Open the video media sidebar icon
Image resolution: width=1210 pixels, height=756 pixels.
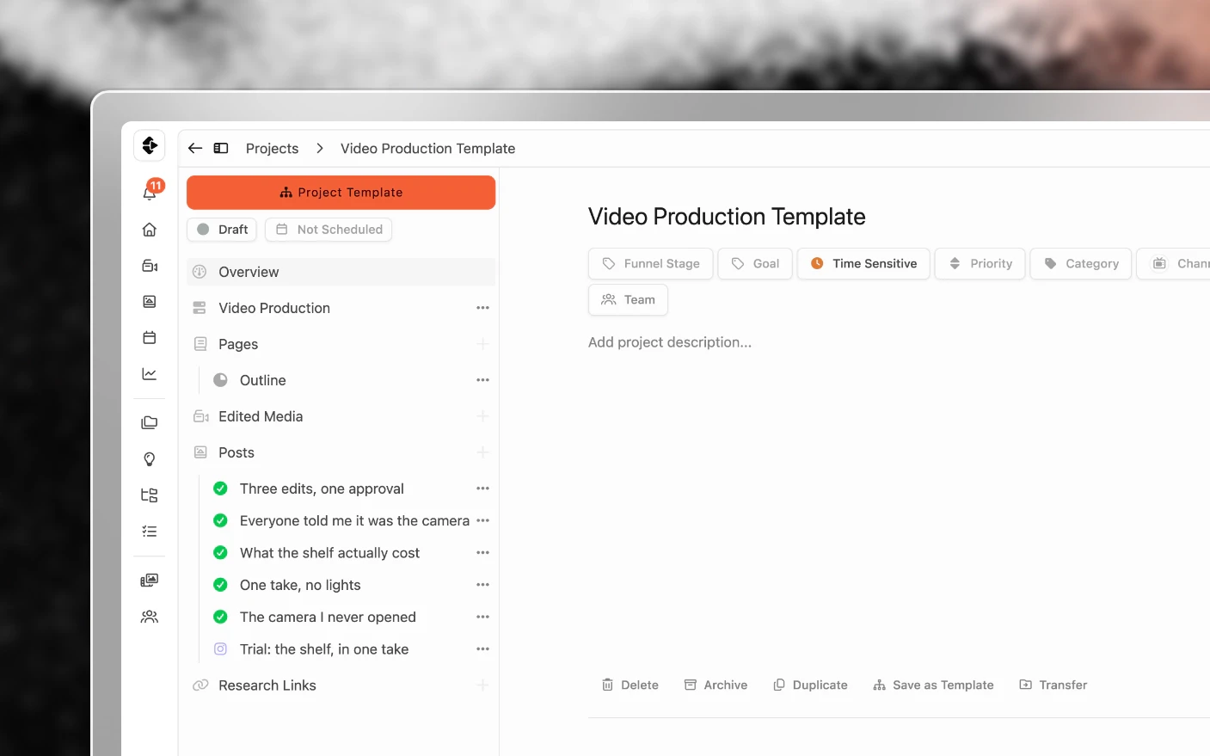coord(150,266)
